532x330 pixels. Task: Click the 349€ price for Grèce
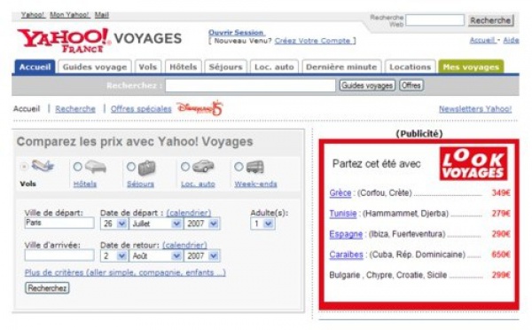tap(501, 192)
